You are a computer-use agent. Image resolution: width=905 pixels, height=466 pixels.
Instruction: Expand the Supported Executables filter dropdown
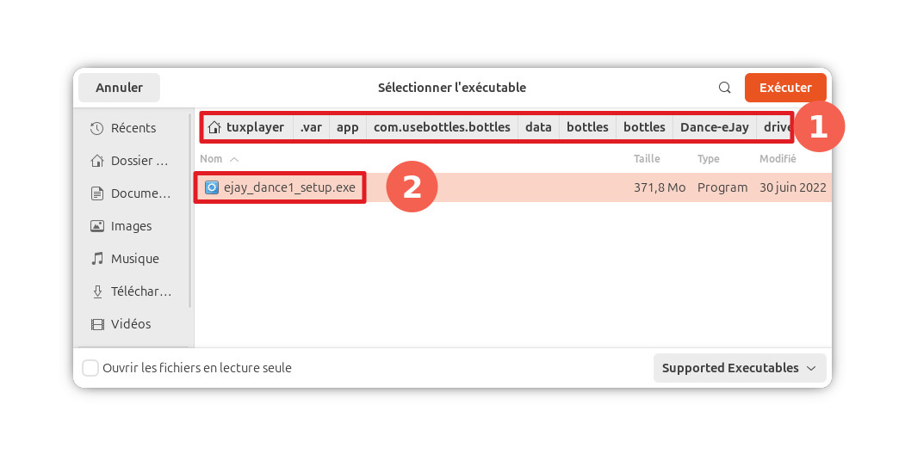click(x=739, y=368)
